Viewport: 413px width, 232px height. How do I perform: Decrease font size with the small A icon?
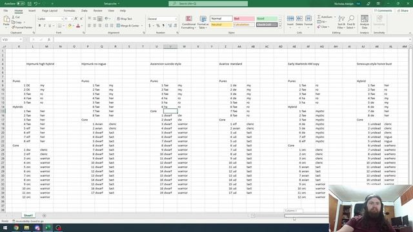(81, 19)
